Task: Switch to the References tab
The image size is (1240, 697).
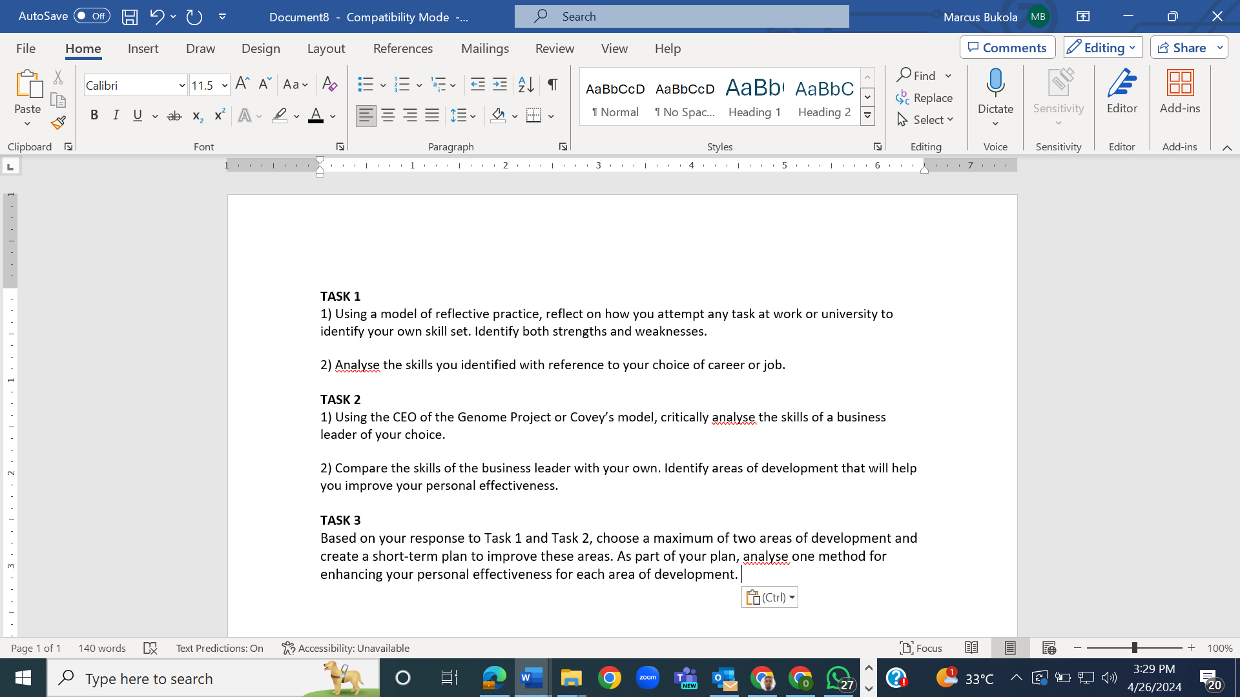Action: (x=403, y=48)
